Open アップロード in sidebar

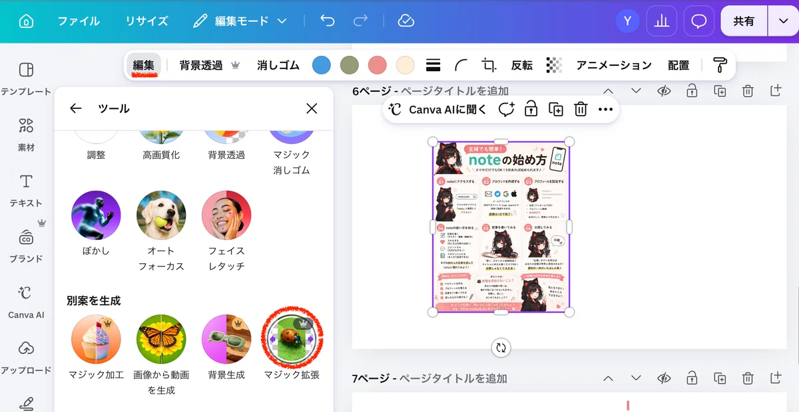26,358
